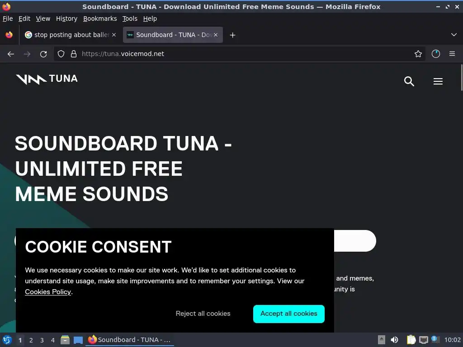
Task: Click the TUNA logo in page header
Action: point(47,79)
